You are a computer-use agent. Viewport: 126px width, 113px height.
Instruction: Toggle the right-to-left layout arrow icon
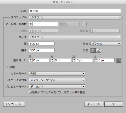(84, 24)
